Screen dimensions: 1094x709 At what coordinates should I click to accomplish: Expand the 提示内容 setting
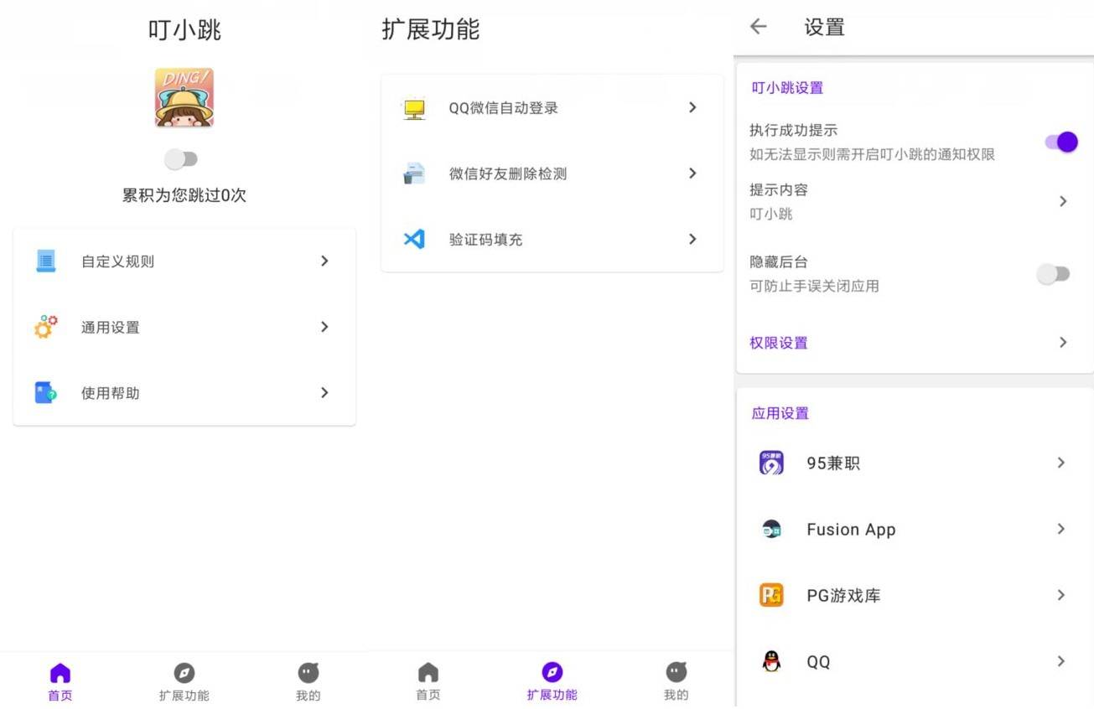(913, 201)
